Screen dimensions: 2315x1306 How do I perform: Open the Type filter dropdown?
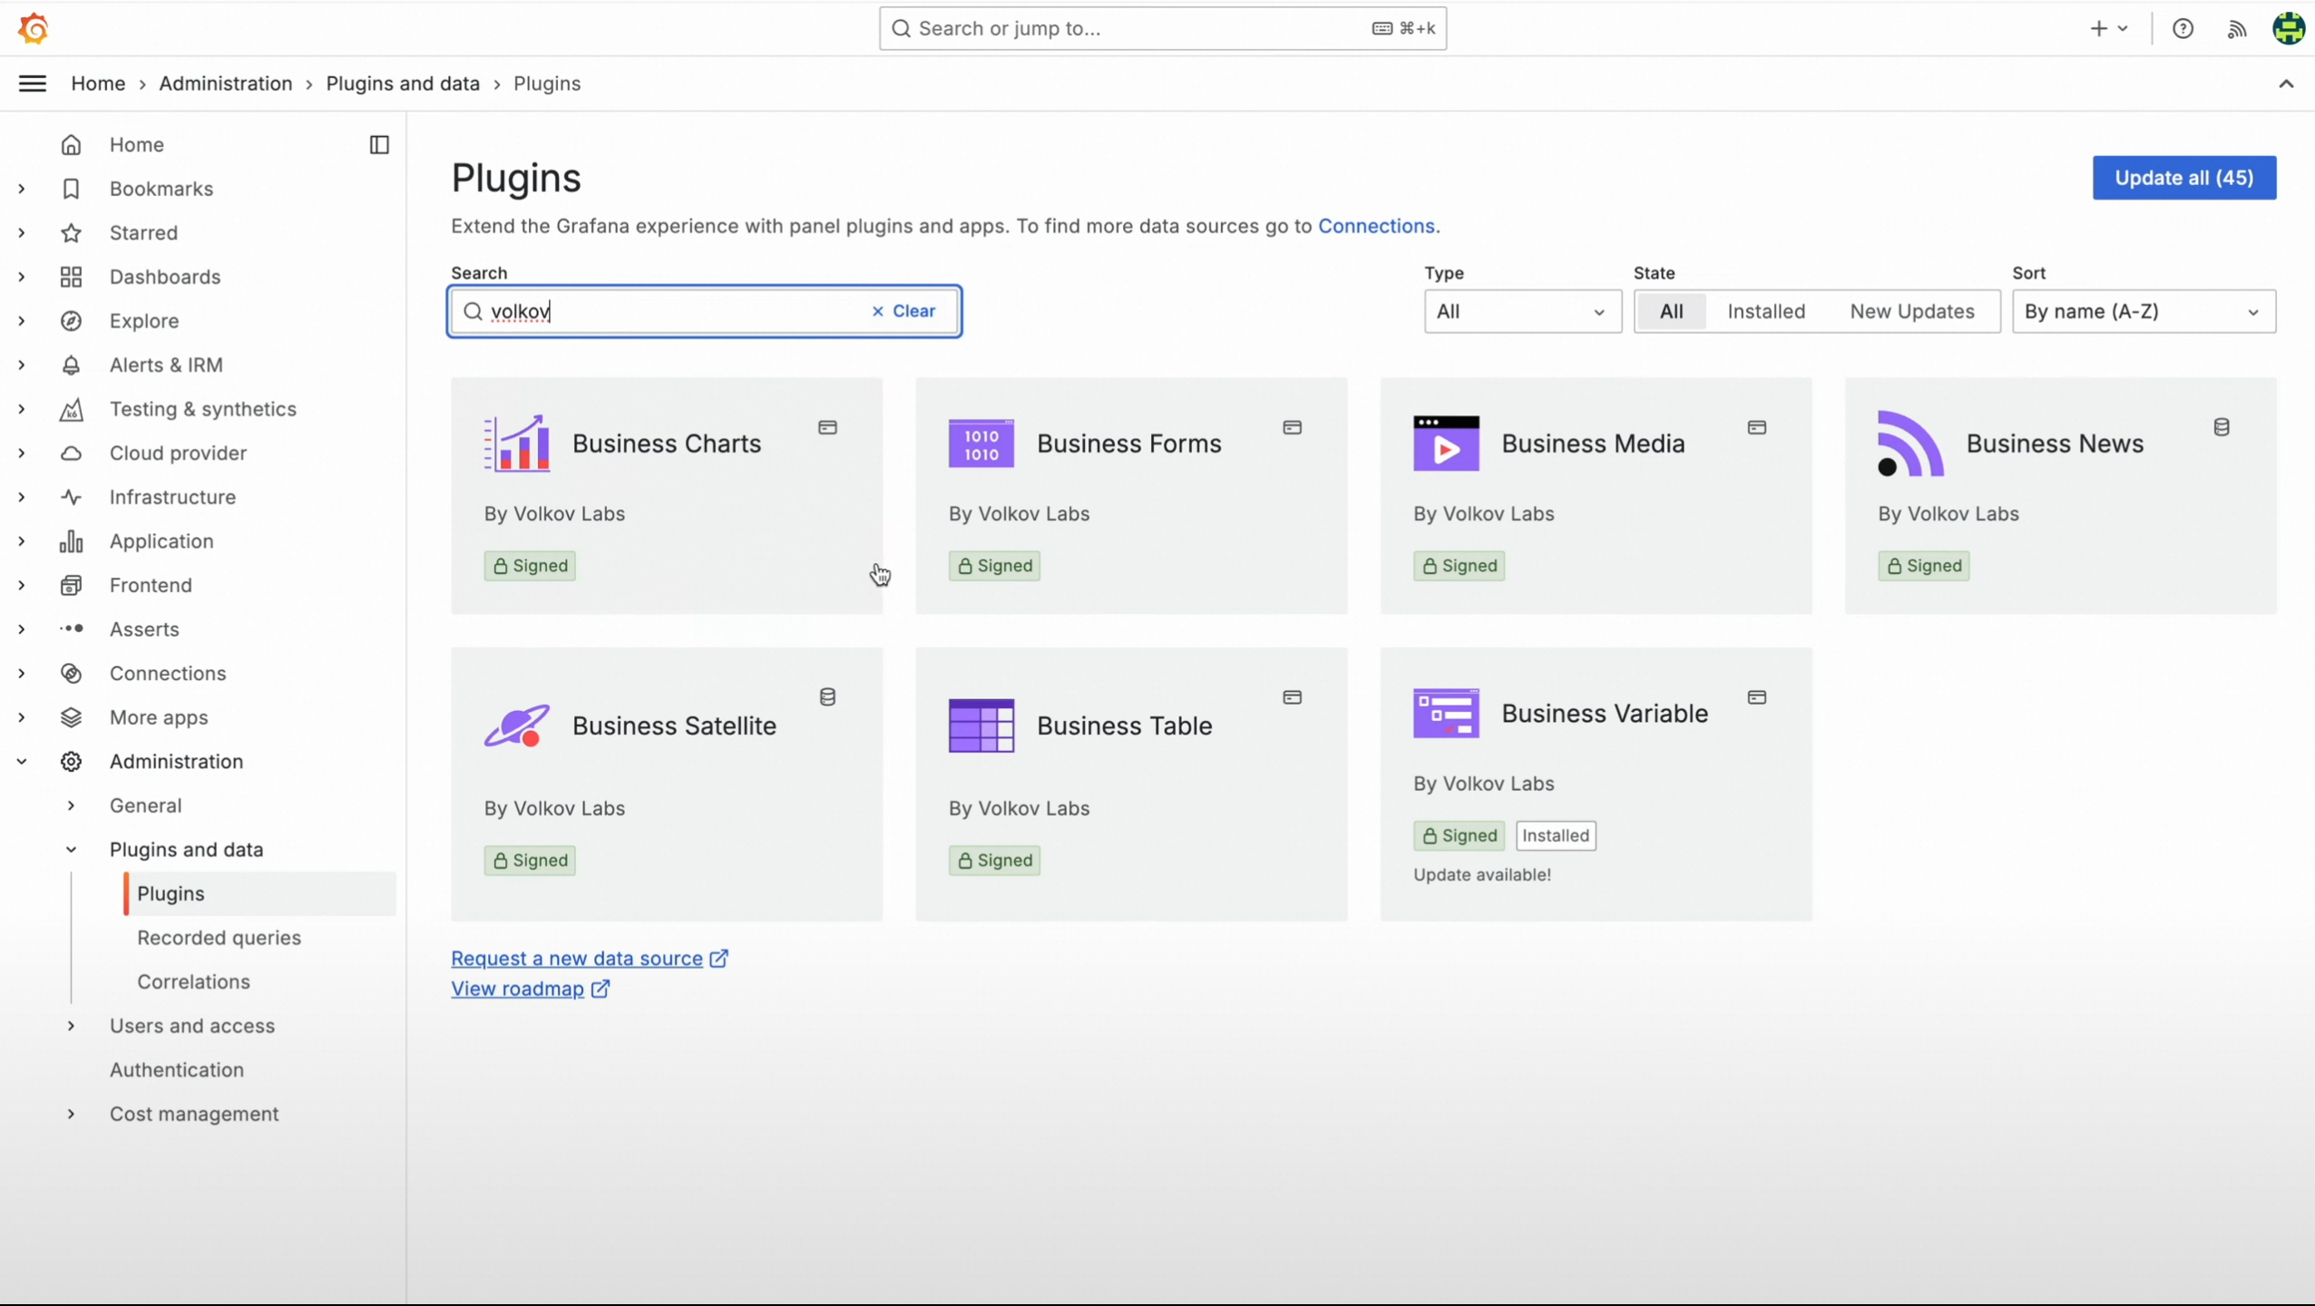tap(1522, 311)
